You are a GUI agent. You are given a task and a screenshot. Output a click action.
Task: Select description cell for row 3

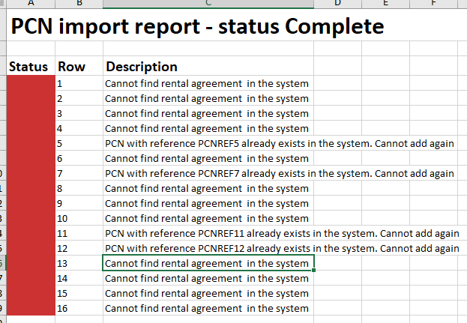click(208, 113)
